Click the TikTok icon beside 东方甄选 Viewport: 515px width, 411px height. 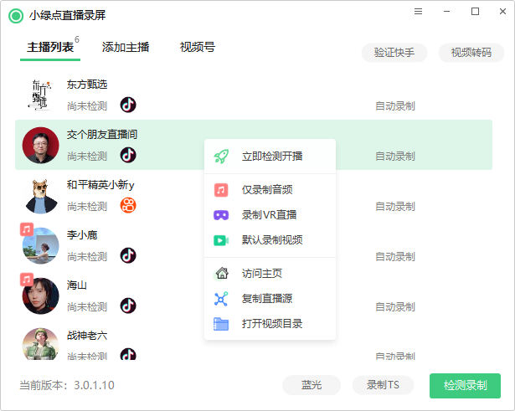pyautogui.click(x=127, y=105)
